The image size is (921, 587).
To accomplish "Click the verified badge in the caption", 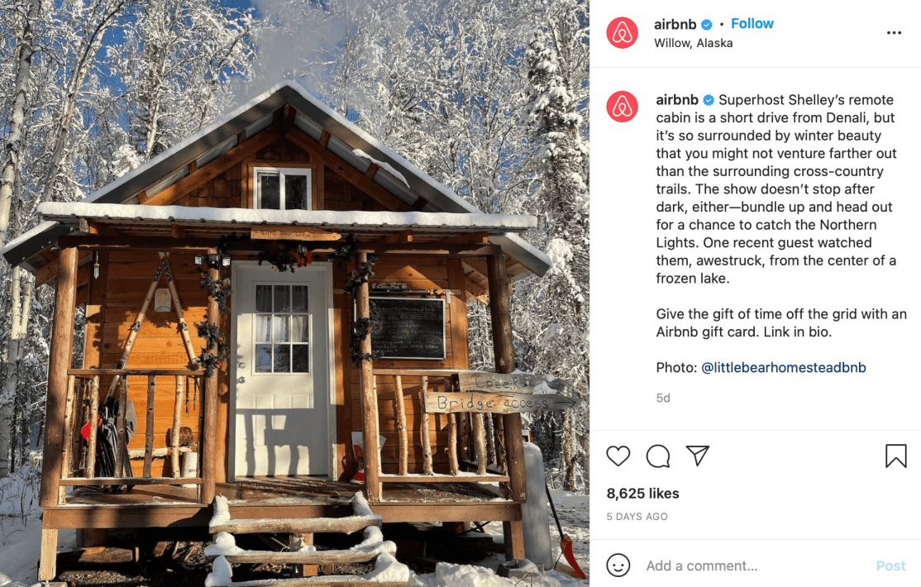I will [709, 100].
